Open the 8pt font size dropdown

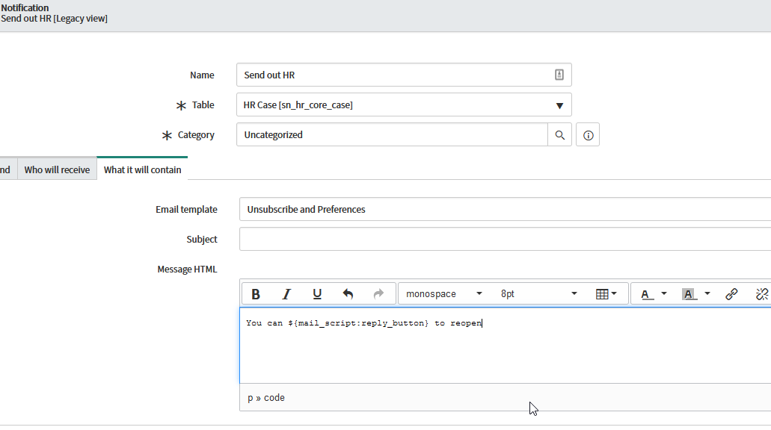click(x=538, y=294)
